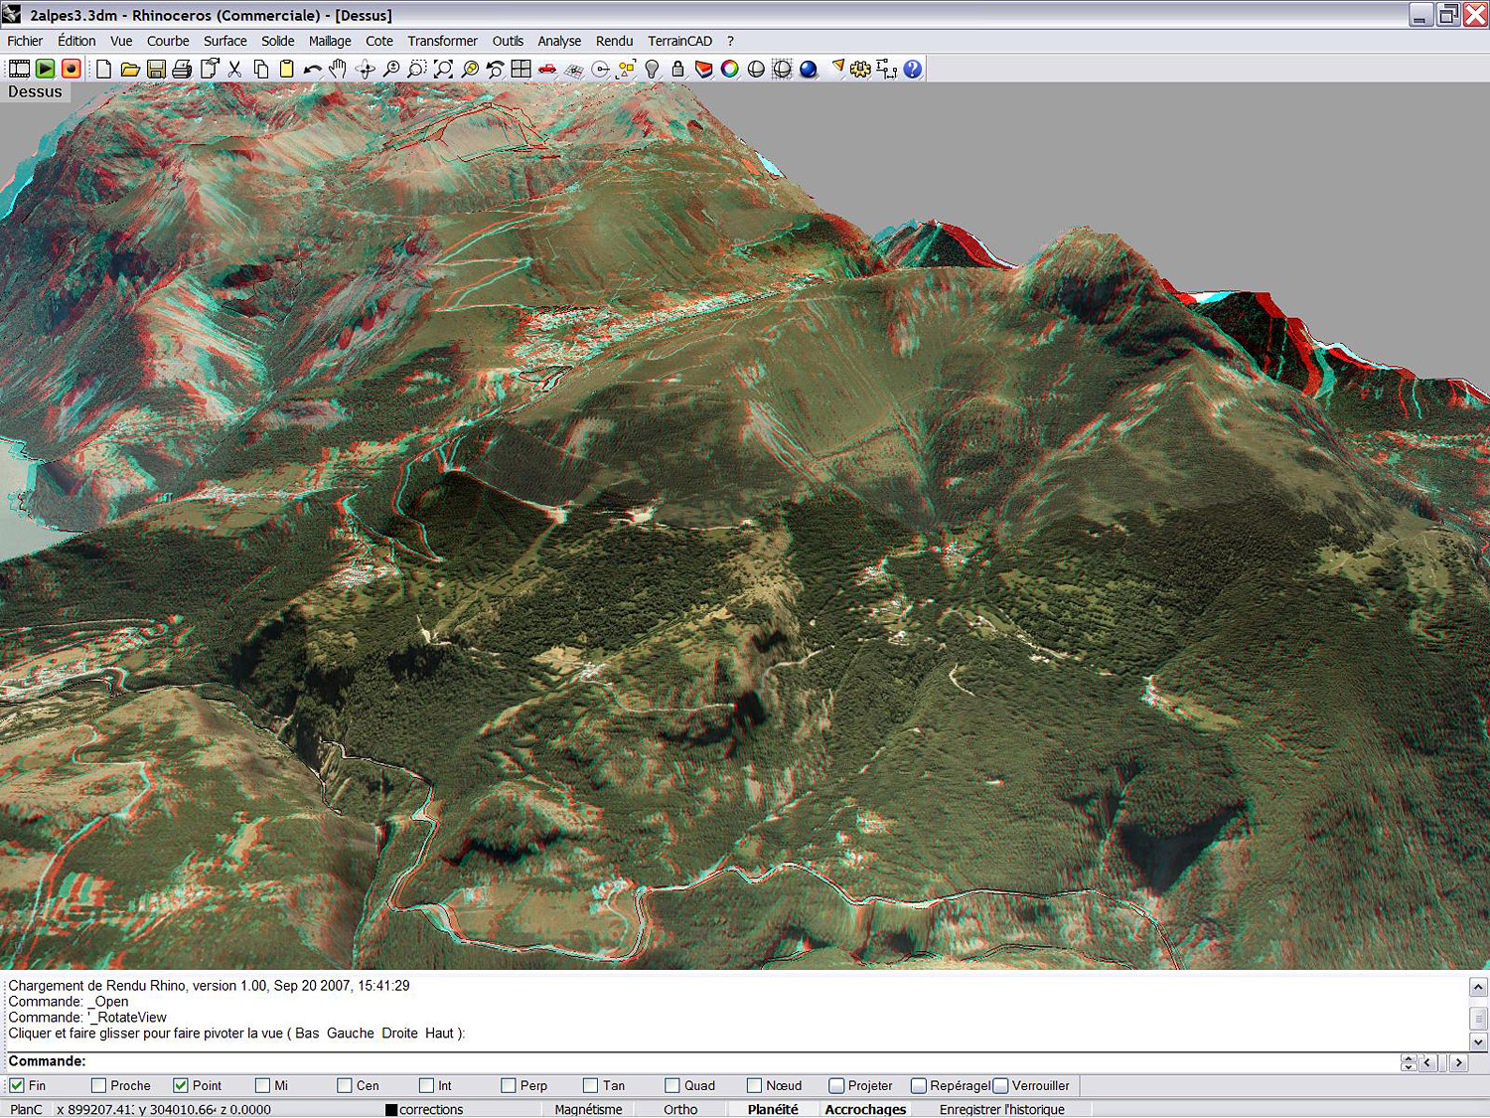Image resolution: width=1490 pixels, height=1118 pixels.
Task: Click the Save floppy disk icon
Action: tap(156, 69)
